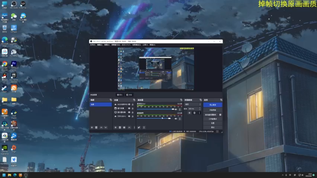Pop out the 控件 dock panel
The image size is (317, 178).
(x=221, y=100)
